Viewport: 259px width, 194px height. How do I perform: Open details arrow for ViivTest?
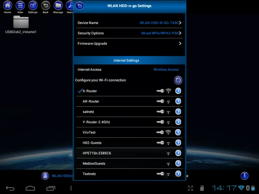click(x=178, y=132)
